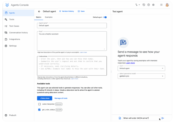177x122 pixels.
Task: Open Version history
Action: click(x=67, y=11)
